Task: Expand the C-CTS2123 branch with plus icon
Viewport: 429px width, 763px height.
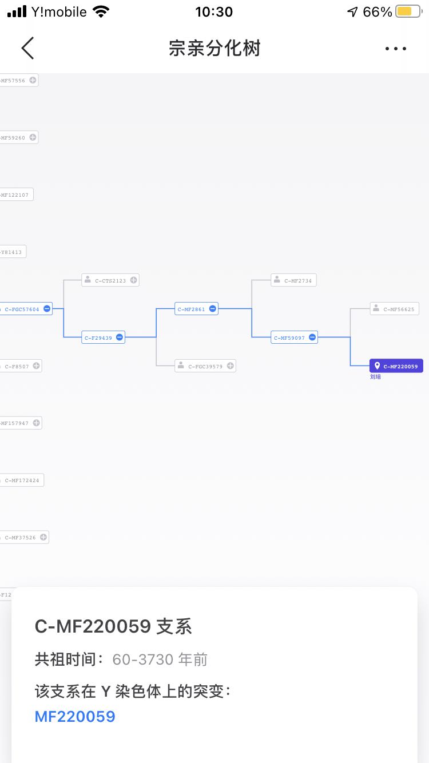Action: [133, 280]
